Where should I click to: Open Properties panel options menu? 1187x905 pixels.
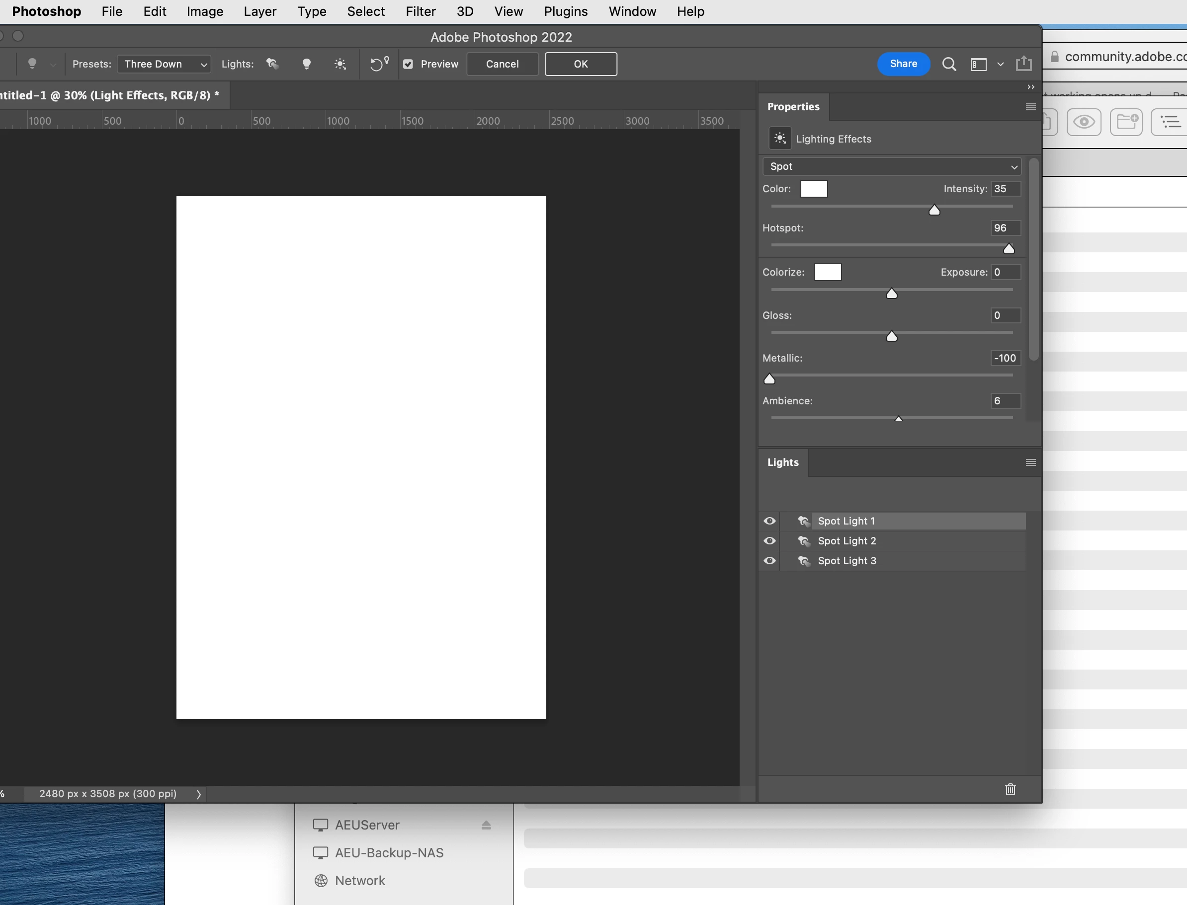coord(1030,107)
